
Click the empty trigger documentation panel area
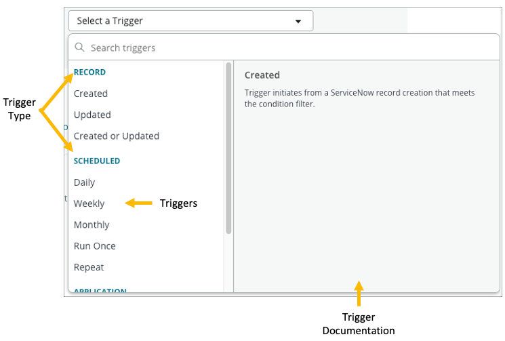(x=366, y=203)
